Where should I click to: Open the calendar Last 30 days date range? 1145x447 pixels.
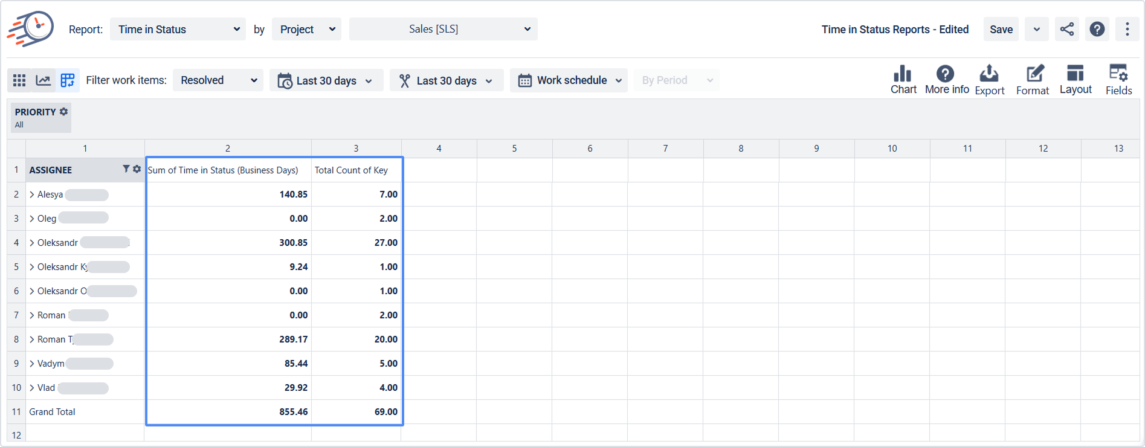tap(326, 80)
